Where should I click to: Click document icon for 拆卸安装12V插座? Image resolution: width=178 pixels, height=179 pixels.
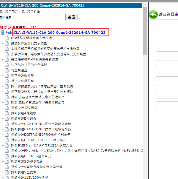pos(7,108)
